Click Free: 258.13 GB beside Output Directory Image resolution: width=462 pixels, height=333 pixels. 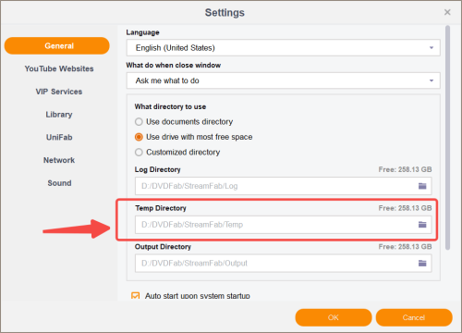click(x=405, y=247)
